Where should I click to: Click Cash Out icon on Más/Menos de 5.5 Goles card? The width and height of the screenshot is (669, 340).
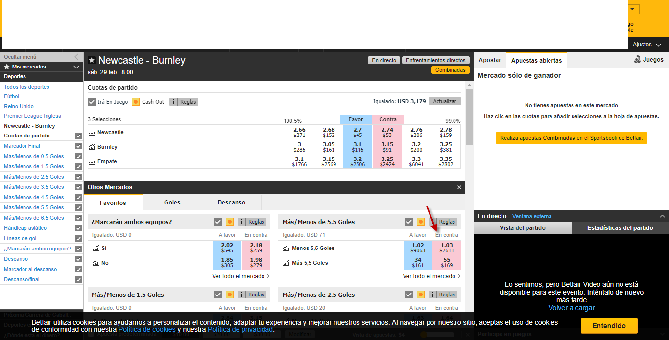click(x=421, y=222)
